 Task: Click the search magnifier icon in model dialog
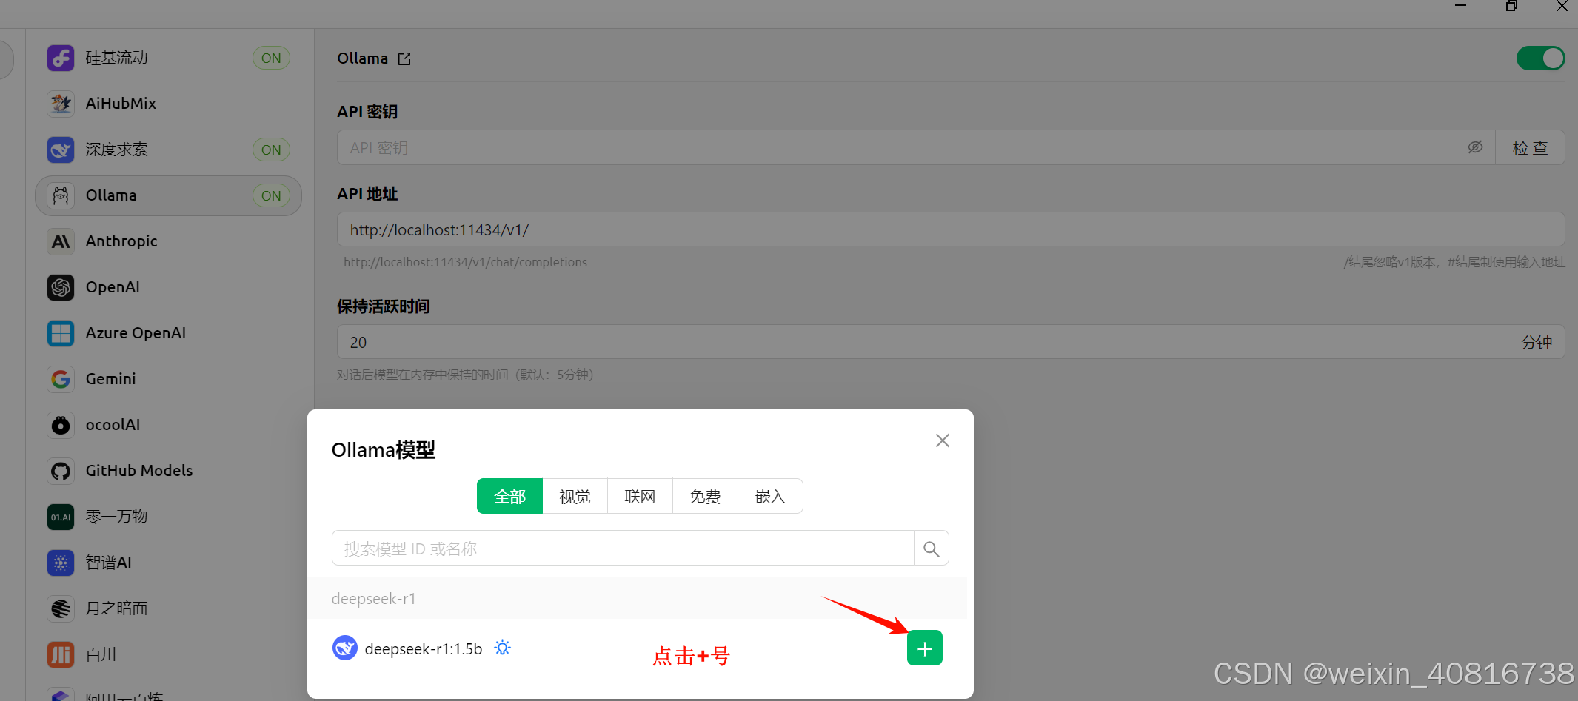pos(932,549)
